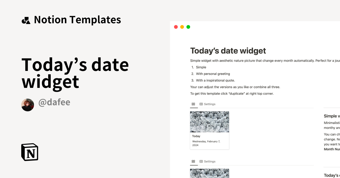Open the @dafee profile link

[54, 102]
